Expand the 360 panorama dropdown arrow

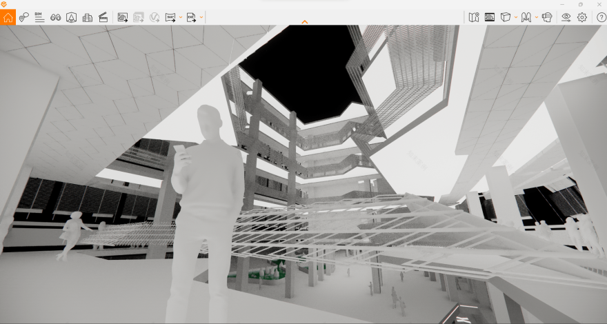pyautogui.click(x=180, y=17)
